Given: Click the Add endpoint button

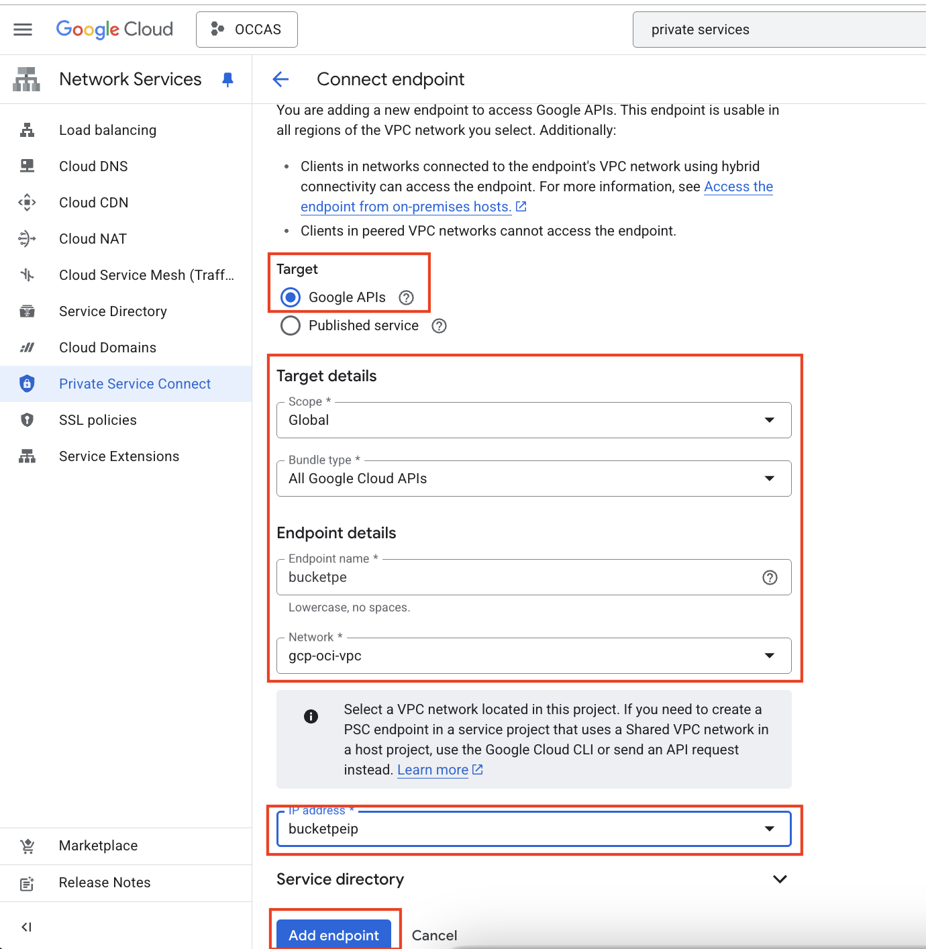Looking at the screenshot, I should [x=333, y=934].
